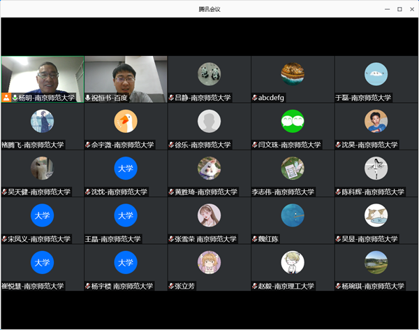Click the light blue avatar of 于磊
419x330 pixels.
376,74
